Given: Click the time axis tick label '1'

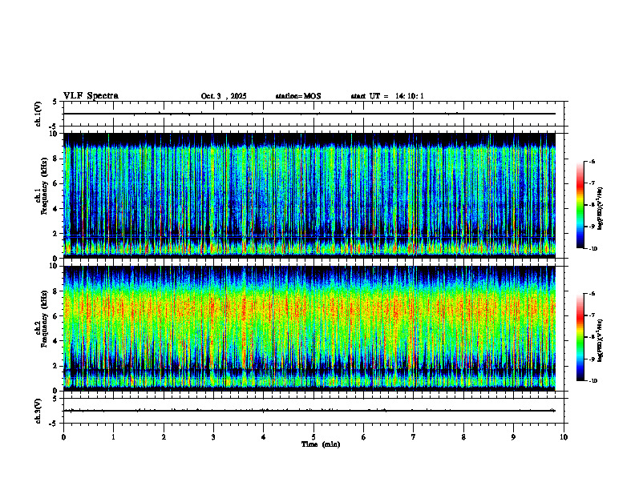Looking at the screenshot, I should [114, 437].
